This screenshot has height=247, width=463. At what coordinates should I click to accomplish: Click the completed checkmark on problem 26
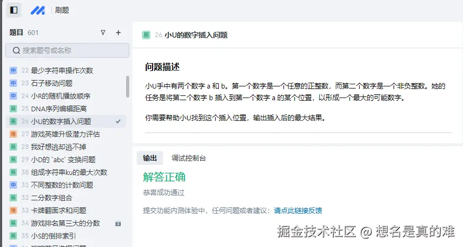118,121
